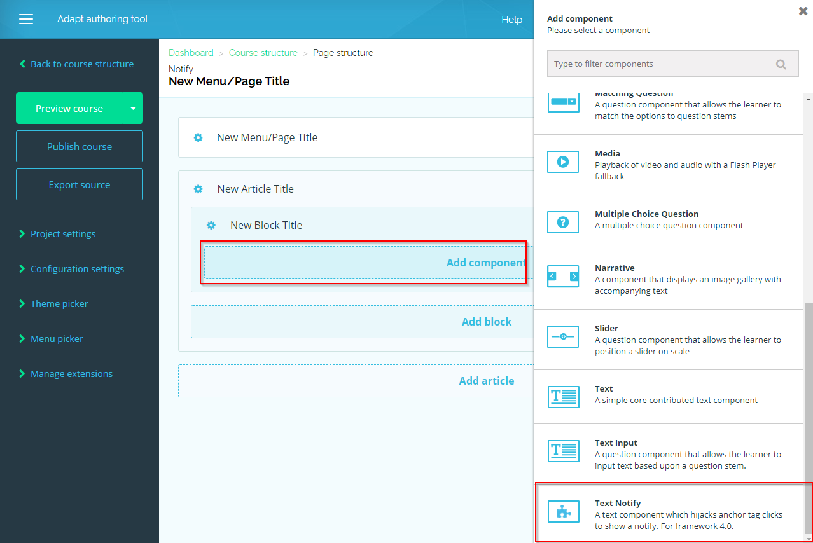Click the Page structure breadcrumb text
This screenshot has height=543, width=813.
click(343, 53)
